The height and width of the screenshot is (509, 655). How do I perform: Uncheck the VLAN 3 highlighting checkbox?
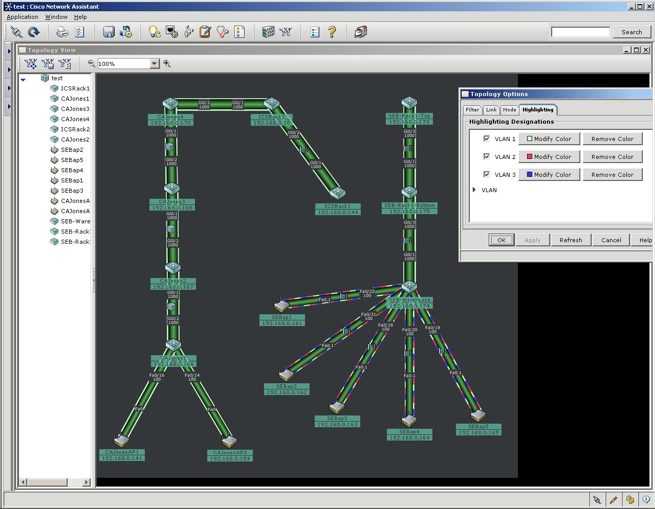coord(487,174)
